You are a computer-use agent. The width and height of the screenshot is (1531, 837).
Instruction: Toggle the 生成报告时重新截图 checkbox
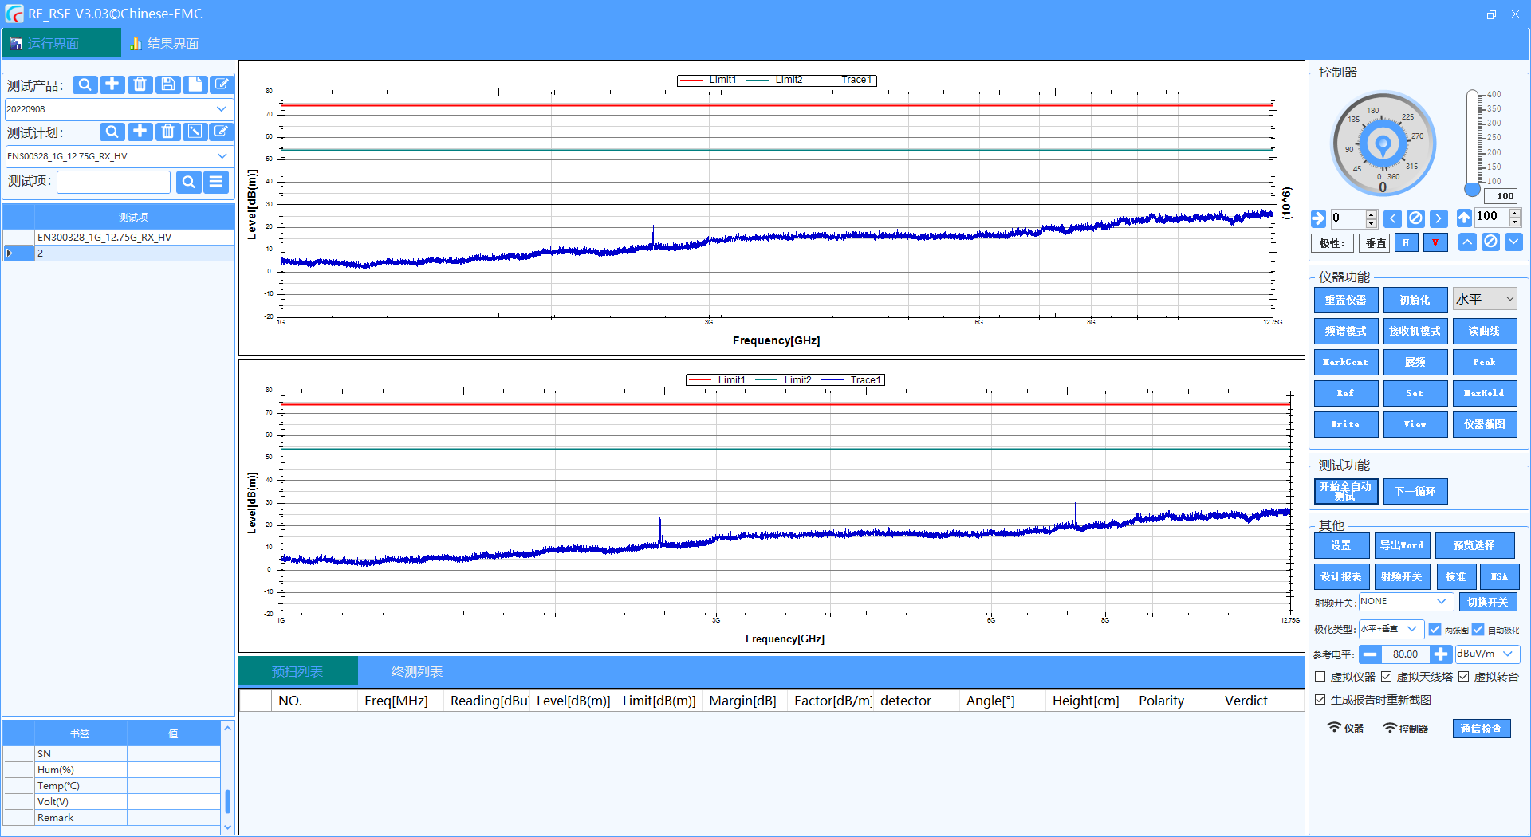click(x=1320, y=700)
